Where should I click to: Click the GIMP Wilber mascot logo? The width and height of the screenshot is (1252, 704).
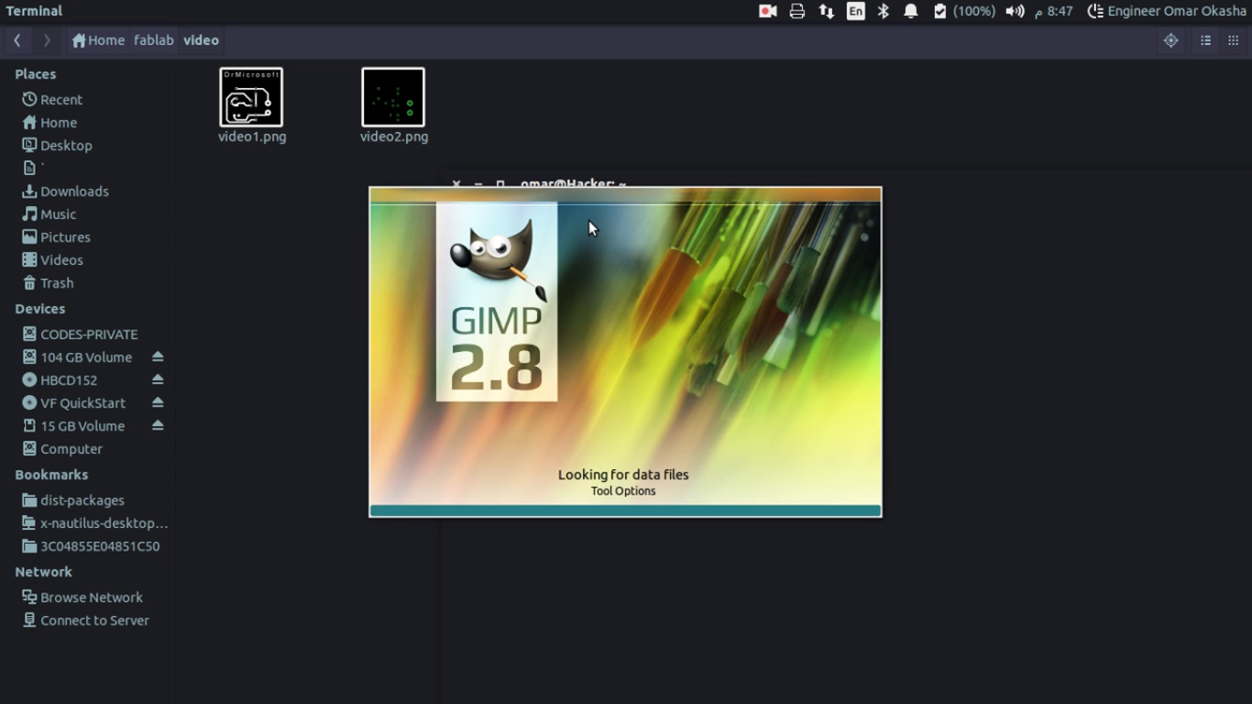(x=498, y=259)
